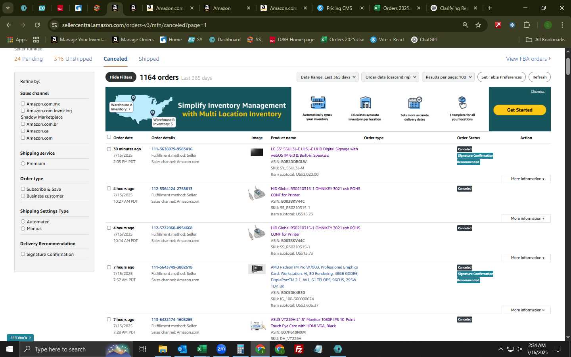Switch to the Unshipped orders tab
Image resolution: width=571 pixels, height=357 pixels.
(x=73, y=59)
